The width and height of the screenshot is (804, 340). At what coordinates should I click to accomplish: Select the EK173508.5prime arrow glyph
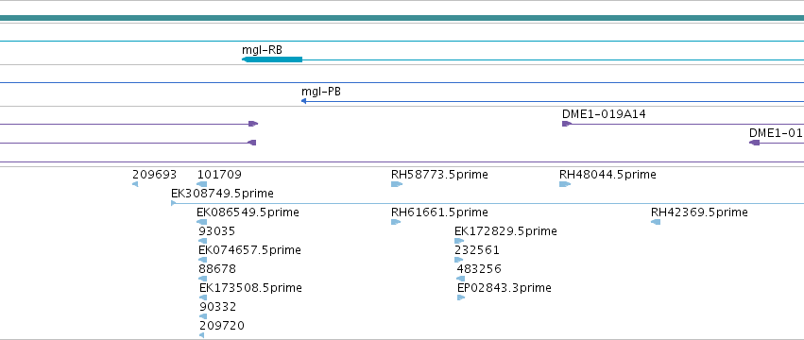pos(203,297)
